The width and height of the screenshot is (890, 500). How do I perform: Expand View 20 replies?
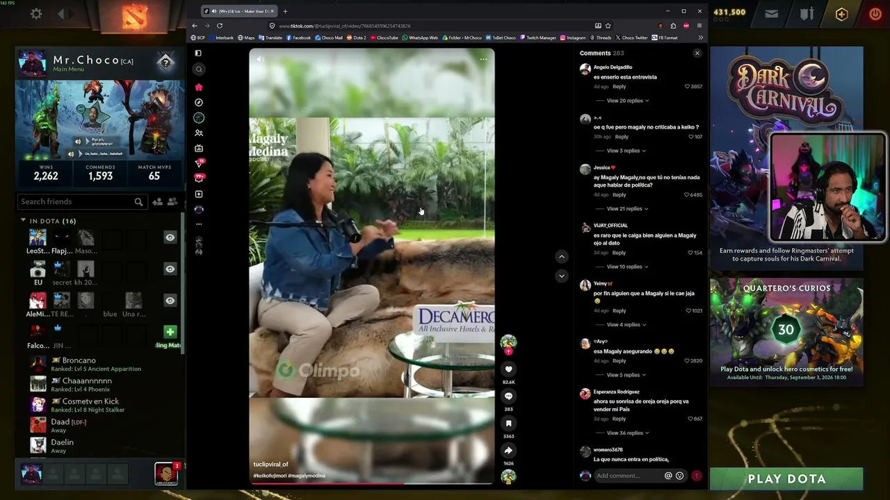[627, 101]
